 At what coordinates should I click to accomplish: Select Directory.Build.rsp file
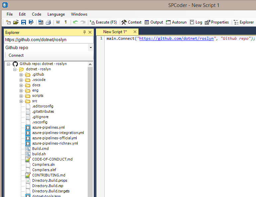(48, 186)
